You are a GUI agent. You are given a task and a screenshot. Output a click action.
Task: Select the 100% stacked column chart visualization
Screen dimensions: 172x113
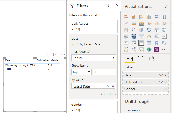(164, 17)
